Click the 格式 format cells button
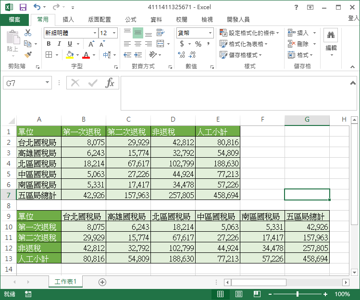Image resolution: width=360 pixels, height=300 pixels. point(300,55)
